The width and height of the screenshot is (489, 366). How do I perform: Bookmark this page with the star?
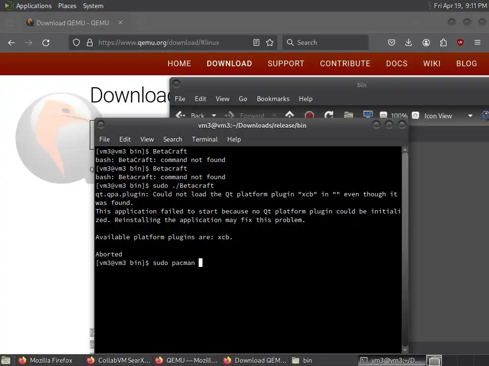pyautogui.click(x=270, y=42)
